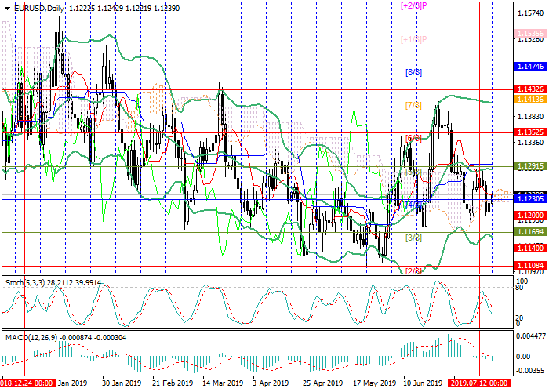The width and height of the screenshot is (549, 392).
Task: Click the pink 1.15356 price tag
Action: (x=530, y=35)
